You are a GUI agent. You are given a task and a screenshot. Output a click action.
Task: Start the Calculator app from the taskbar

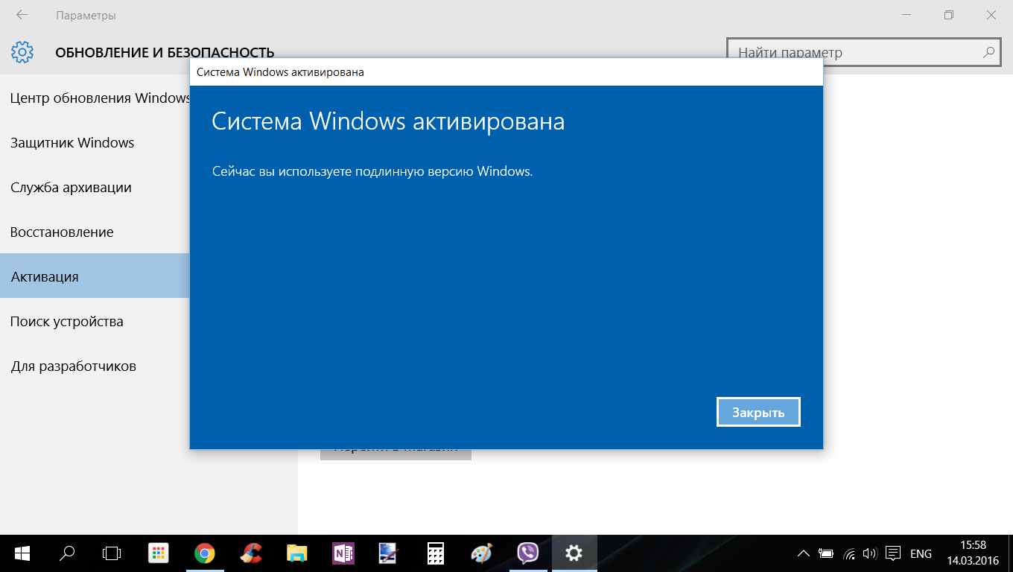coord(434,553)
